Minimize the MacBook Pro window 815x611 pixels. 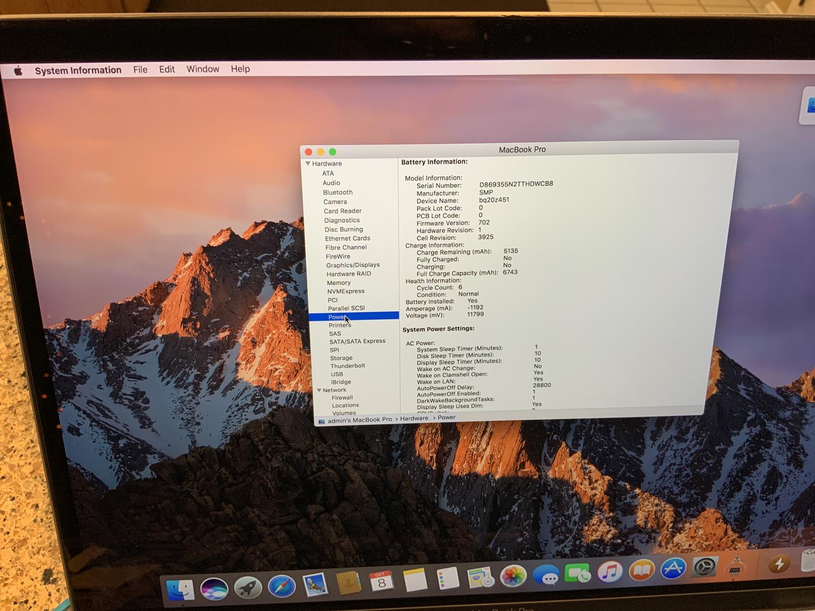[320, 152]
